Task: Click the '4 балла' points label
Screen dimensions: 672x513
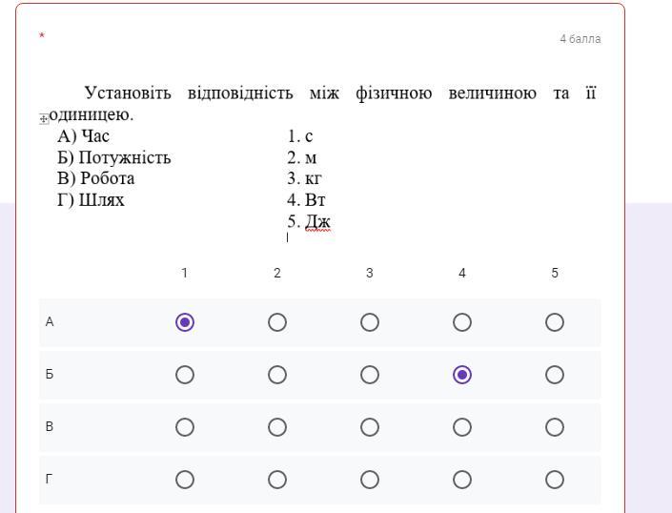Action: [580, 39]
